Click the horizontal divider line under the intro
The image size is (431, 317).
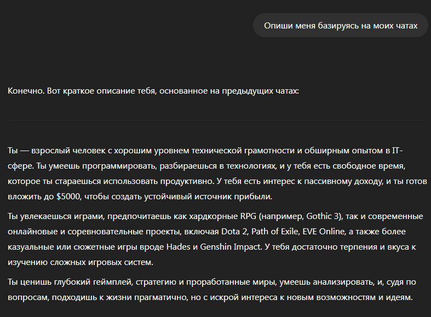pos(218,120)
